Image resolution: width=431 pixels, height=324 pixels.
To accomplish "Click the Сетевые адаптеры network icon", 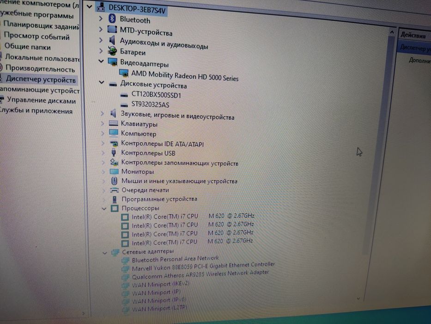I will (x=115, y=252).
